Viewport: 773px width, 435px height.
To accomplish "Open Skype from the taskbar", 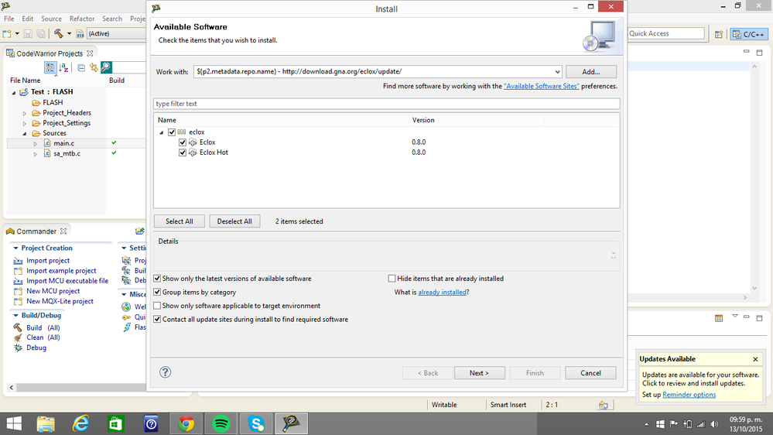I will pyautogui.click(x=256, y=423).
